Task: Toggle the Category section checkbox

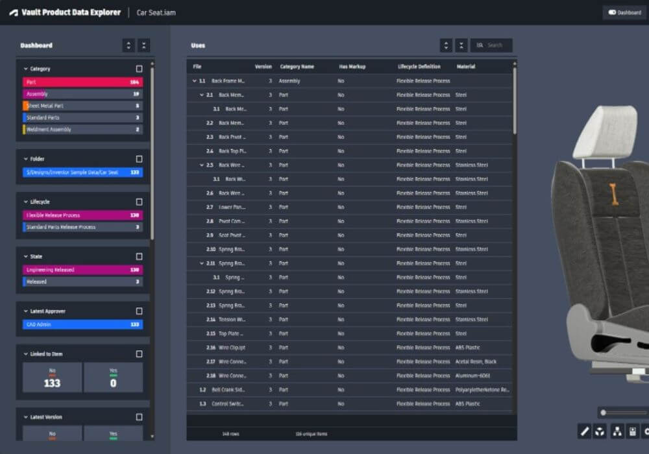Action: coord(140,68)
